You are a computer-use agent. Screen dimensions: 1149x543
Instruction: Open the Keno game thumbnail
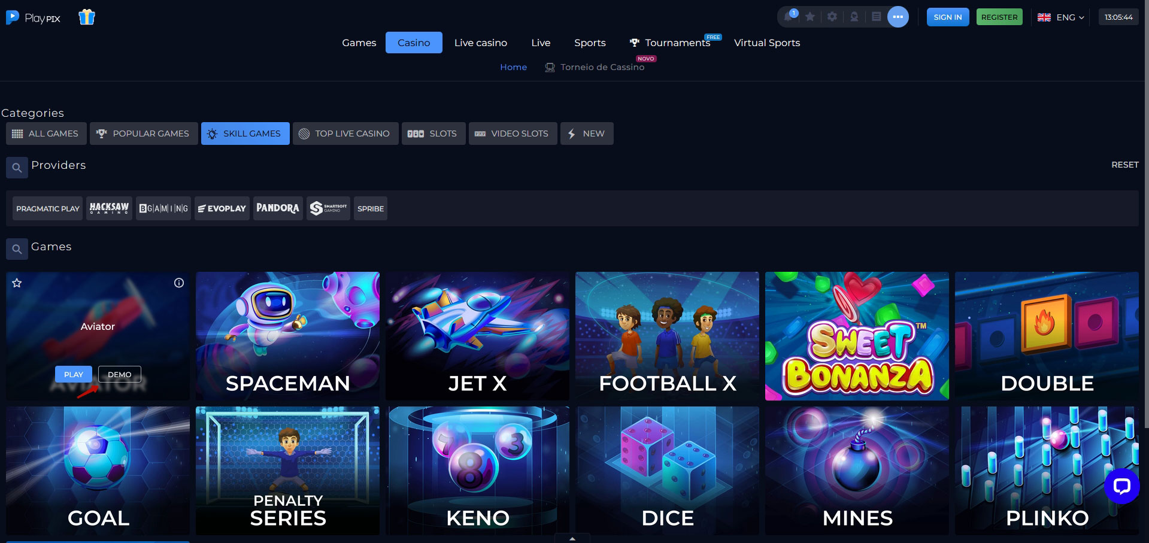pos(477,471)
